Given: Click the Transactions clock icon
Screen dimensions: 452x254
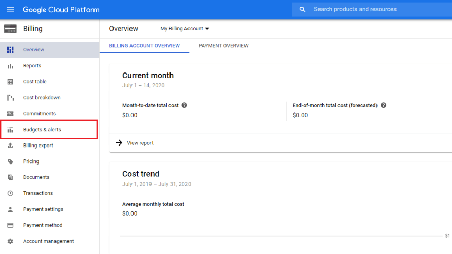Looking at the screenshot, I should coord(10,193).
